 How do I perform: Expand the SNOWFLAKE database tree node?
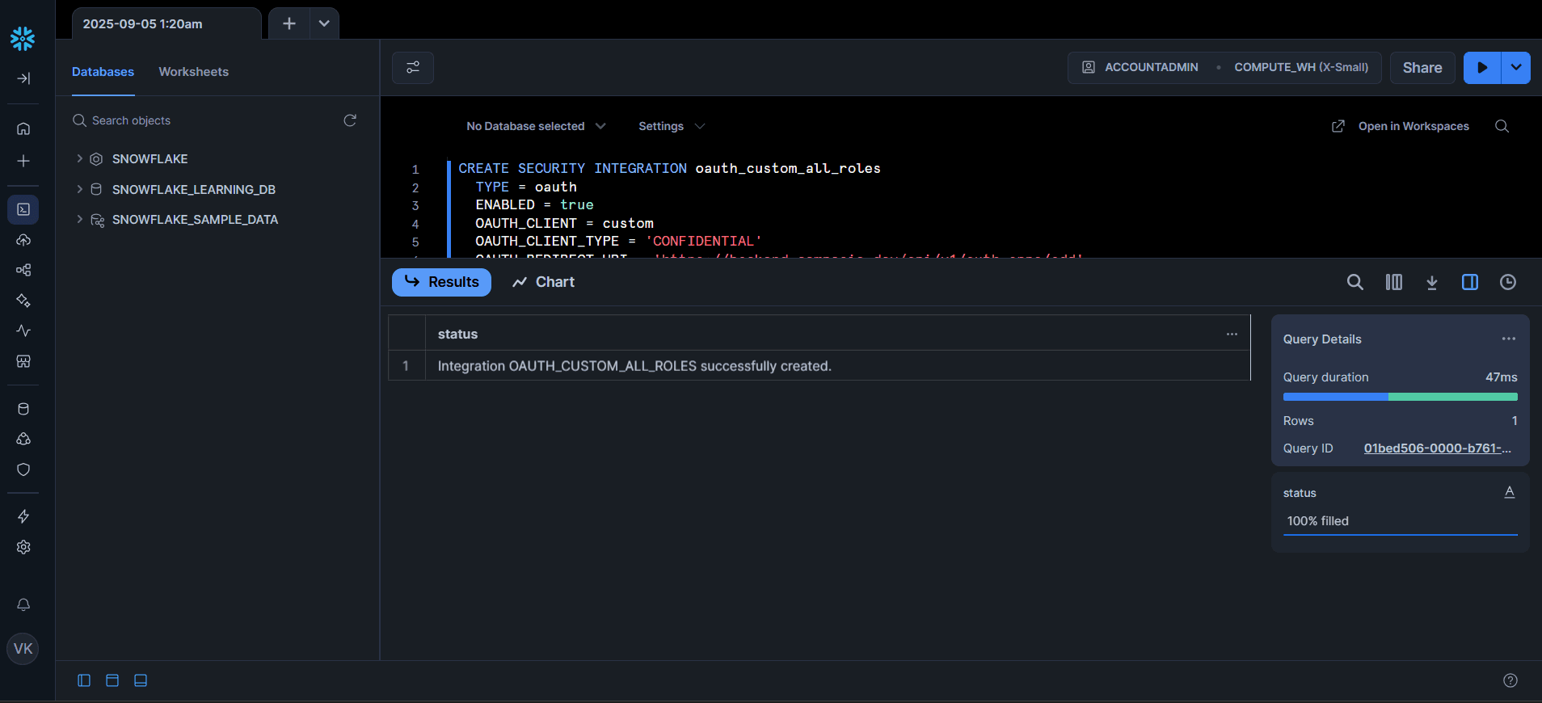click(x=79, y=158)
